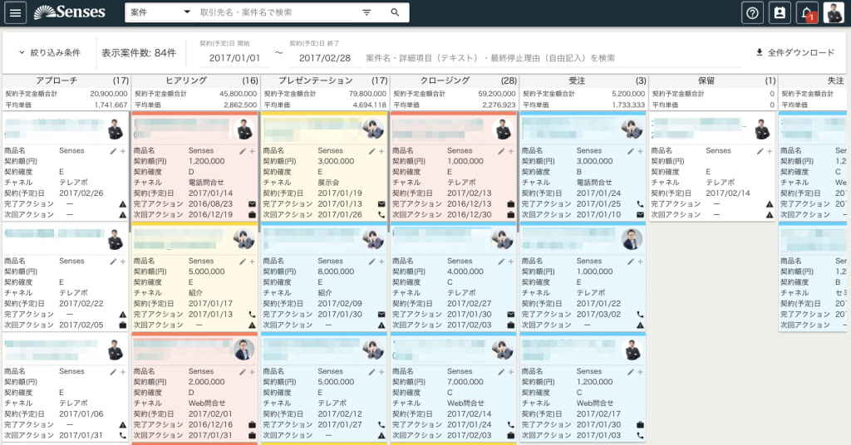Click the magnifier search icon

point(395,12)
